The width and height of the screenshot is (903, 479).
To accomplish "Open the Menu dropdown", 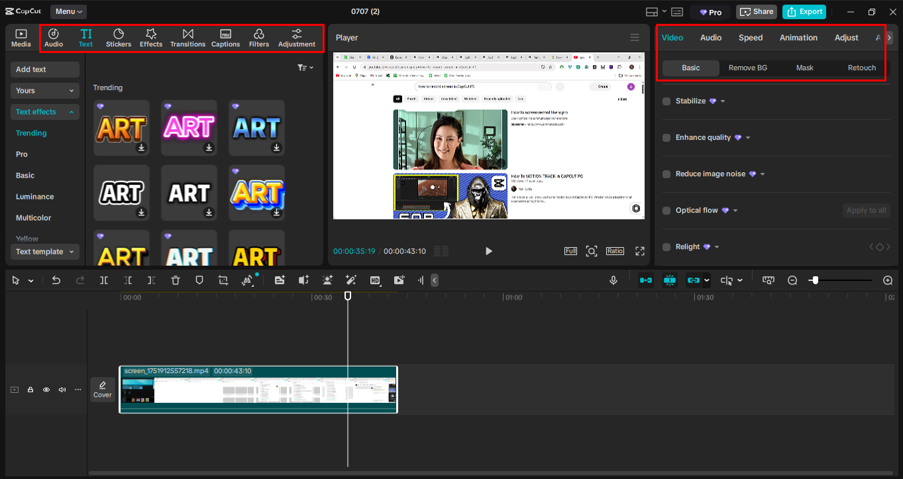I will point(68,11).
